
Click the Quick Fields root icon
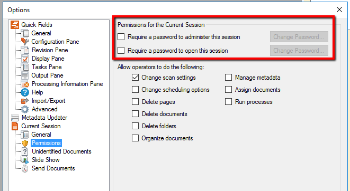click(x=15, y=25)
